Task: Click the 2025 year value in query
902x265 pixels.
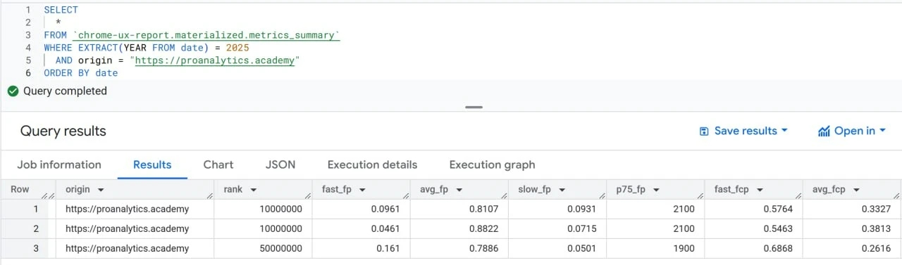Action: 237,48
